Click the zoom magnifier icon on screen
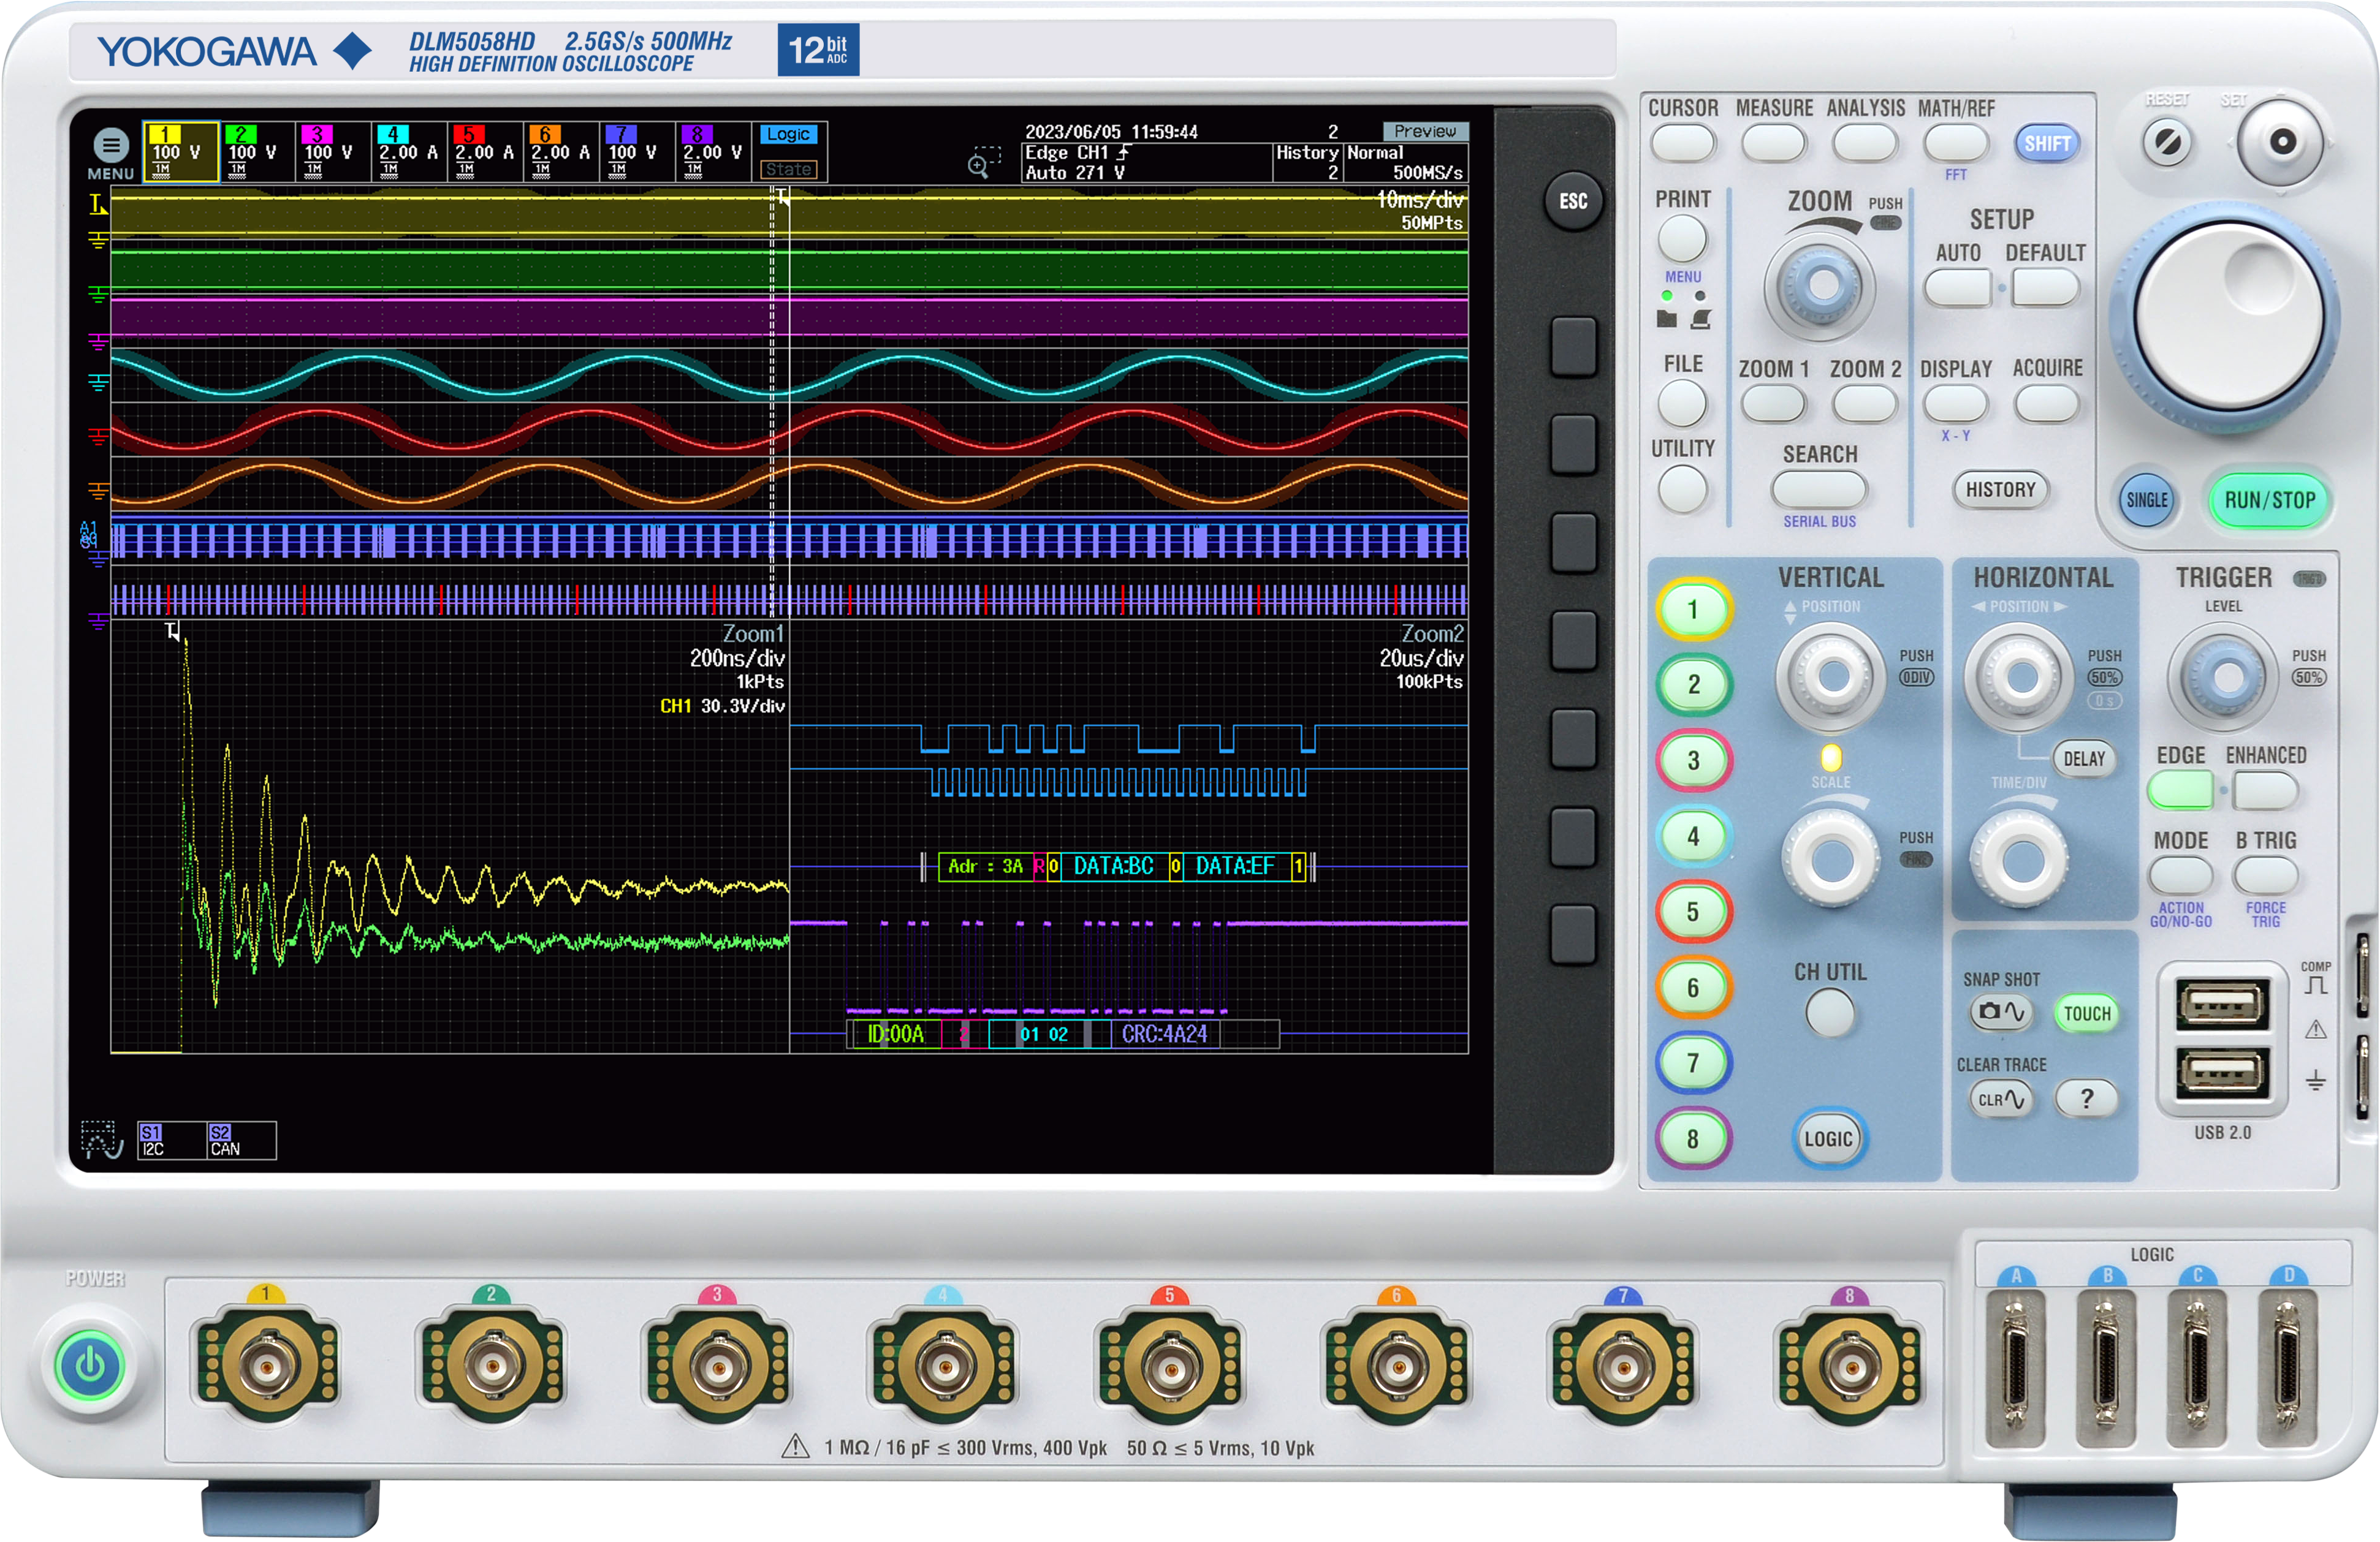The image size is (2380, 1542). [x=981, y=163]
